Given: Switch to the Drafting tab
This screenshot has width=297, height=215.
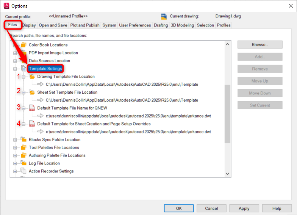Looking at the screenshot, I should coord(161,25).
